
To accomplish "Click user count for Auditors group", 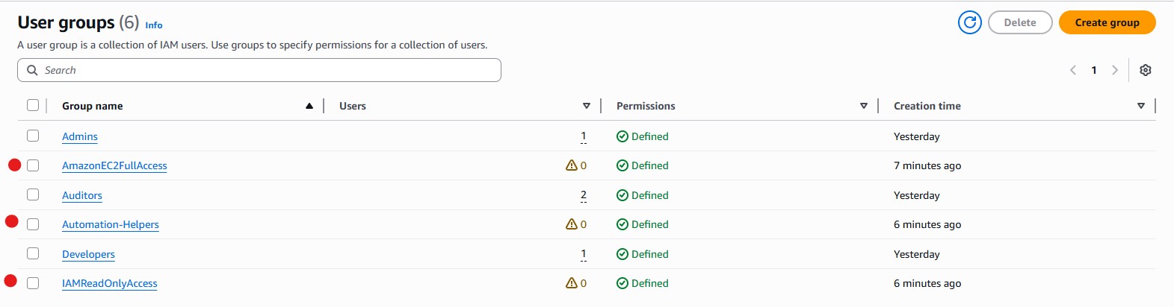I will [584, 195].
